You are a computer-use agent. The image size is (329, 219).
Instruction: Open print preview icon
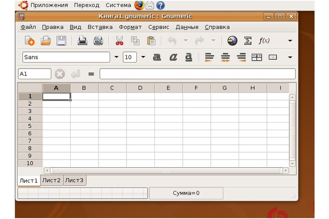tap(98, 41)
